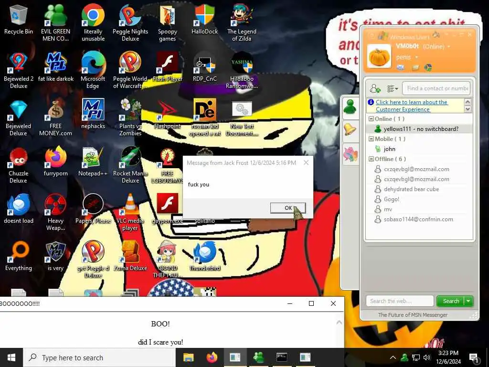Open the Messenger e-mail inbox envelope icon
This screenshot has height=367, width=489.
[x=401, y=67]
